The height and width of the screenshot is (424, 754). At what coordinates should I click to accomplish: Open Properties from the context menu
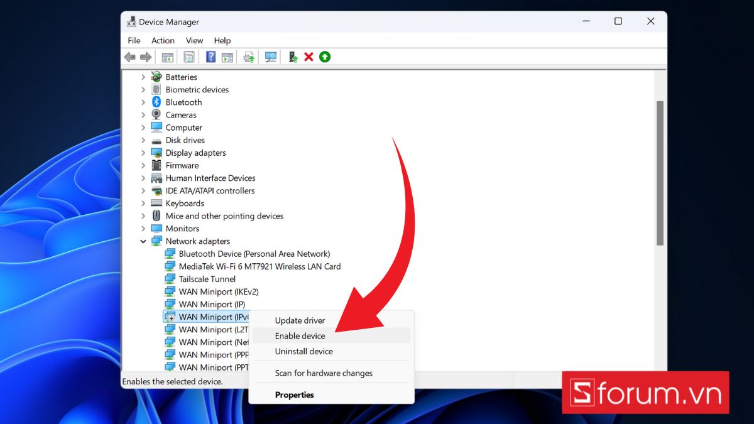(x=331, y=394)
